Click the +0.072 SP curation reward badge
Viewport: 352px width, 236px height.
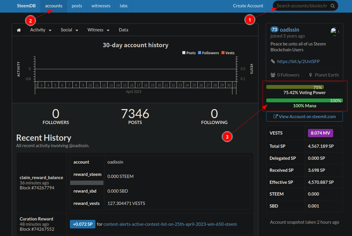click(82, 224)
